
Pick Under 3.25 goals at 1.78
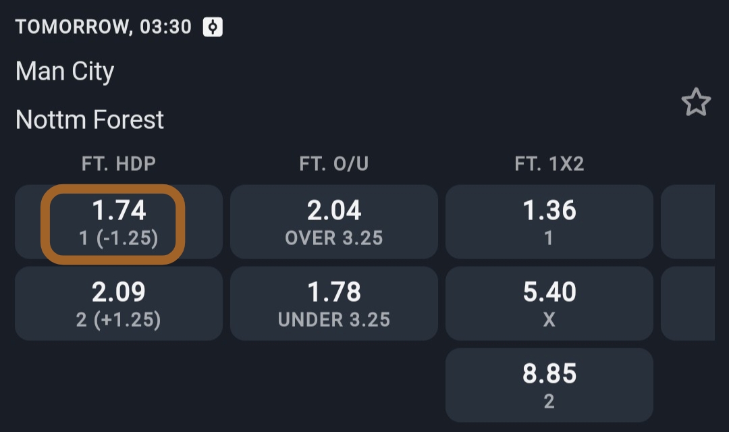coord(334,304)
